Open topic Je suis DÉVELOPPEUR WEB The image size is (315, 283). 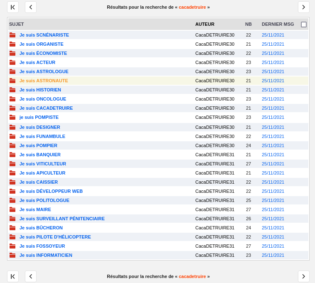(51, 191)
